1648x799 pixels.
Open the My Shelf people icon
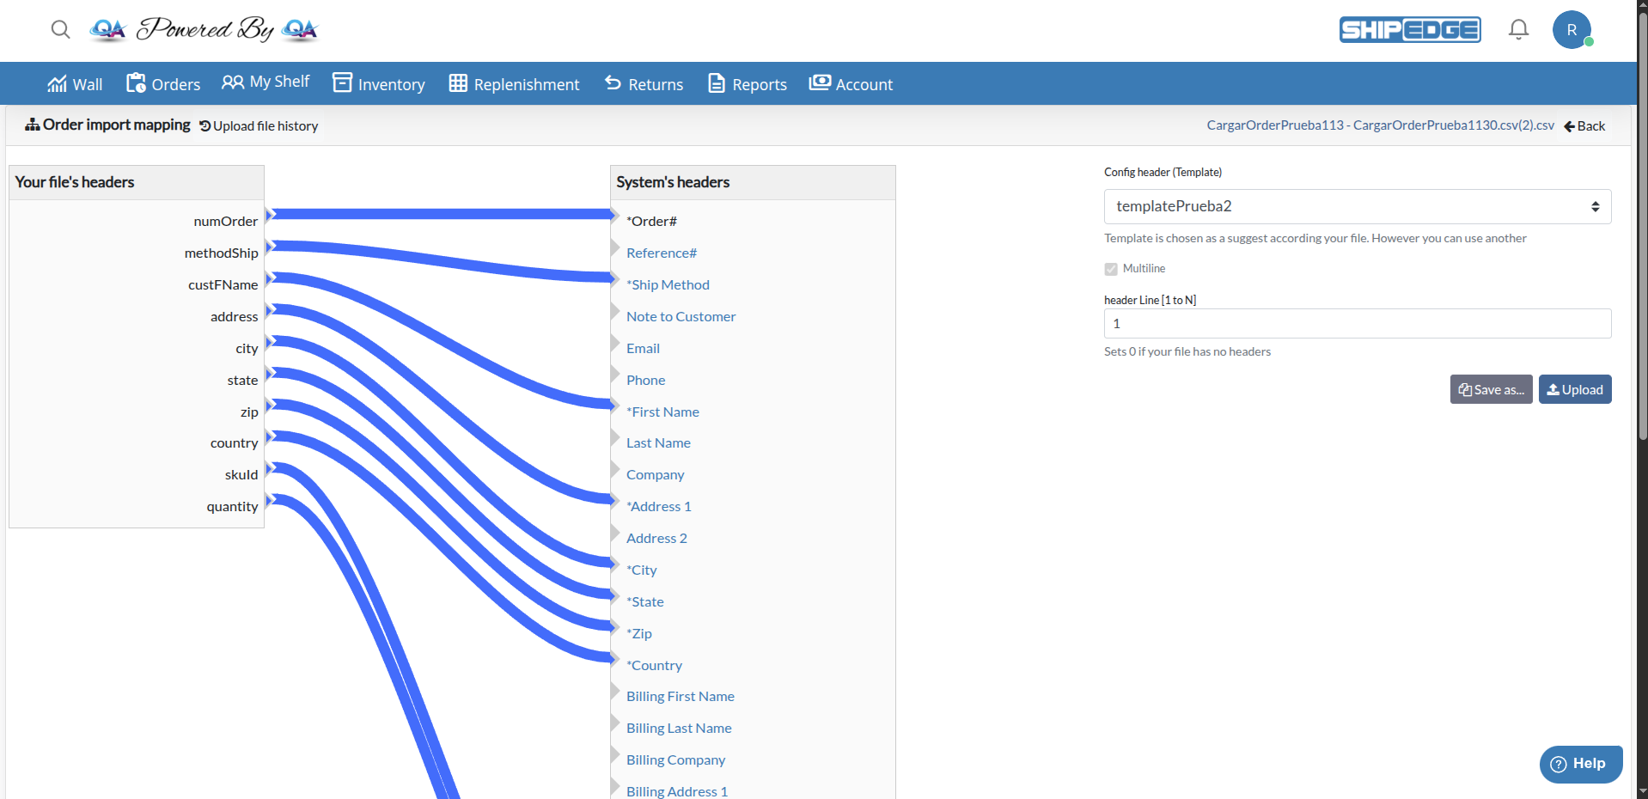click(x=232, y=81)
